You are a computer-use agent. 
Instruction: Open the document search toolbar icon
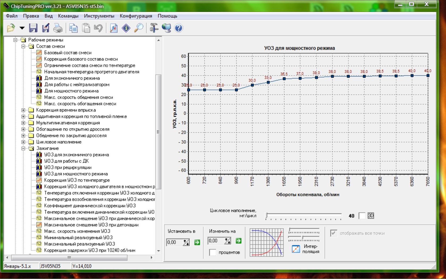click(x=114, y=28)
